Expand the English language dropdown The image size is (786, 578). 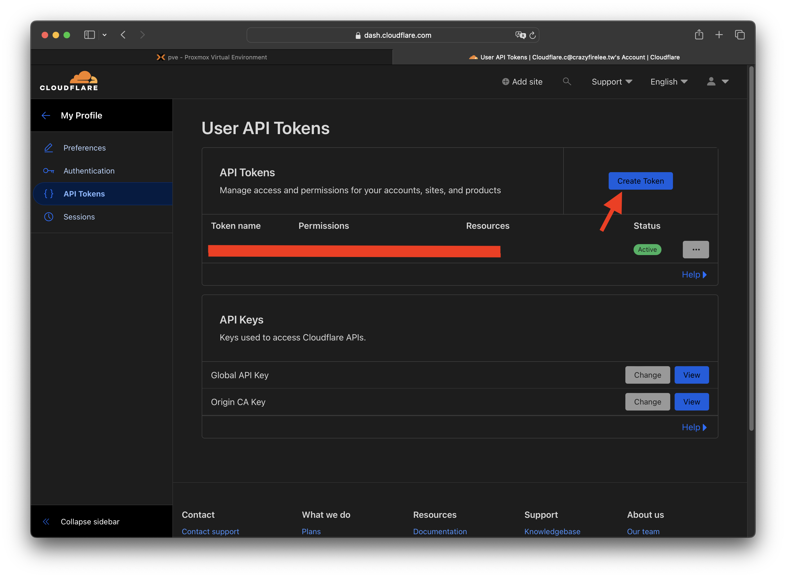coord(669,82)
